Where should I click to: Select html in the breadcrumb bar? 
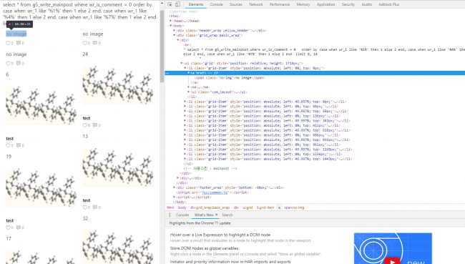170,207
